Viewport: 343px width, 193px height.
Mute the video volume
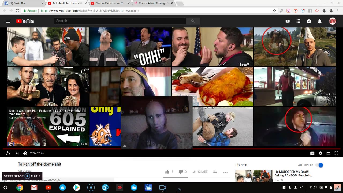pos(25,153)
